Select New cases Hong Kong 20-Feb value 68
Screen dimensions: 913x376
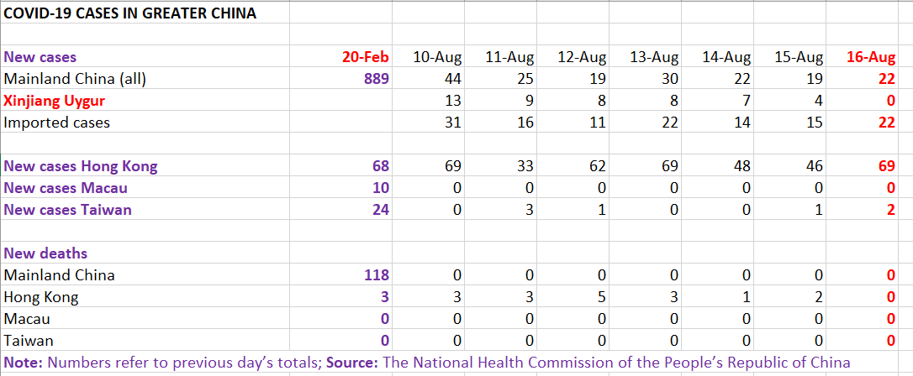(x=379, y=166)
